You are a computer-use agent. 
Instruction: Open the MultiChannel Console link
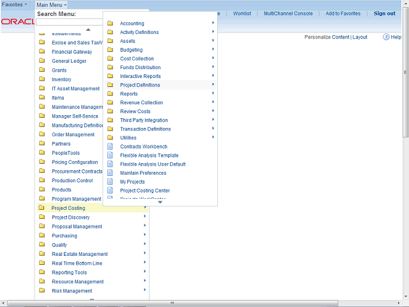tap(288, 13)
